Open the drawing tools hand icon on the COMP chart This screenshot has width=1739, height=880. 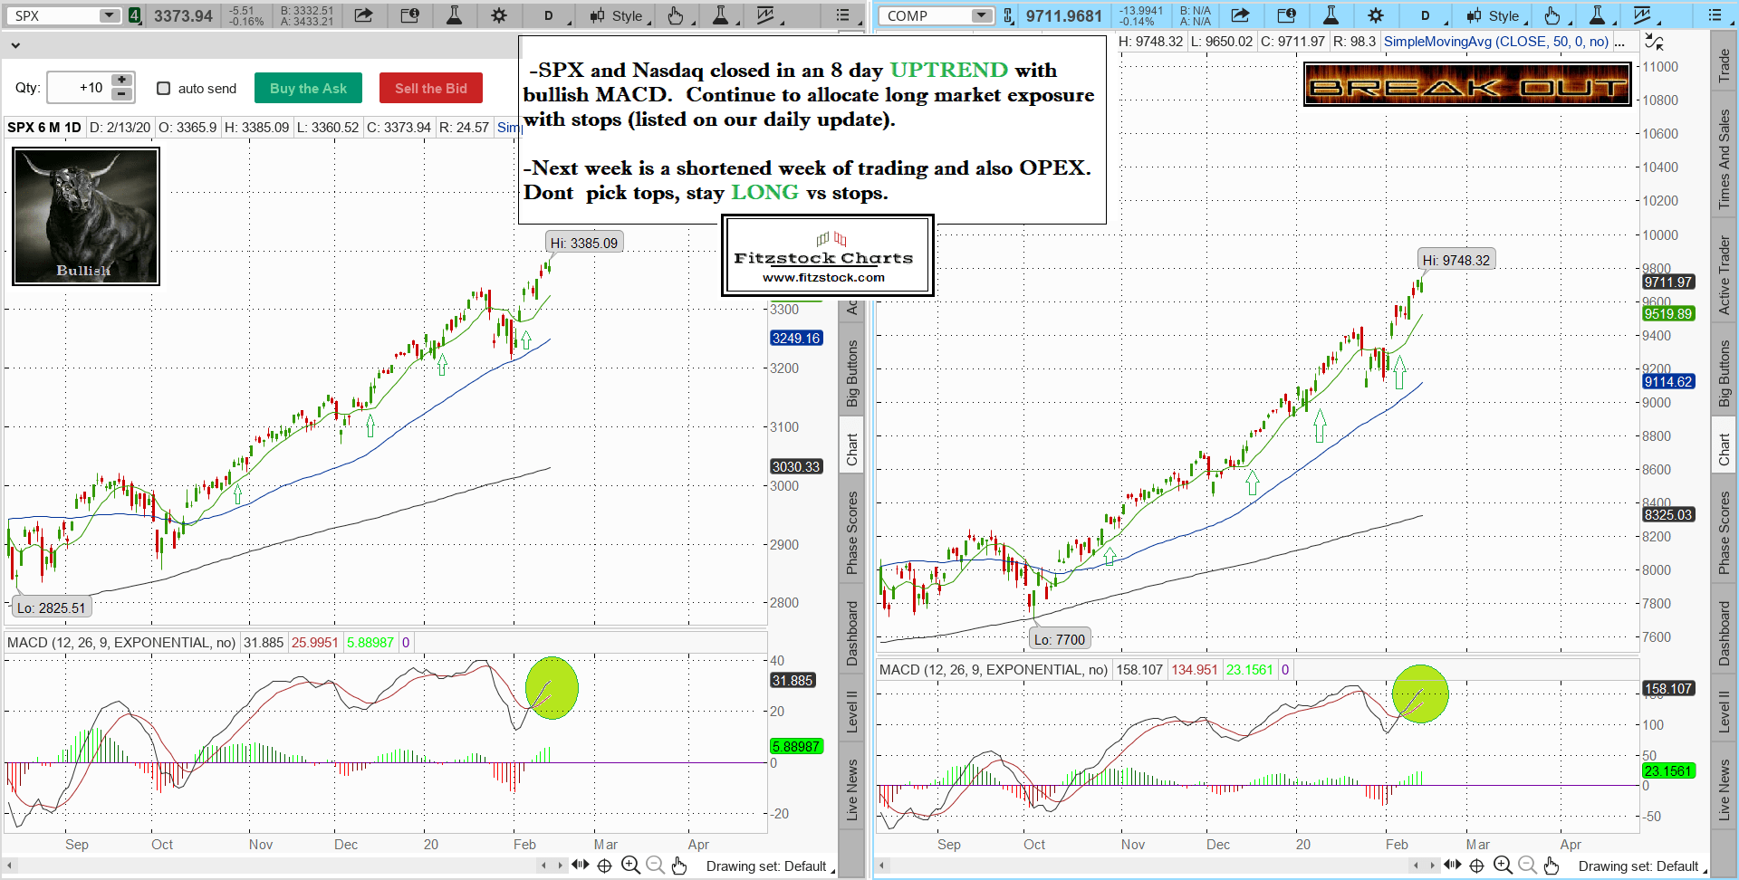point(1552,15)
